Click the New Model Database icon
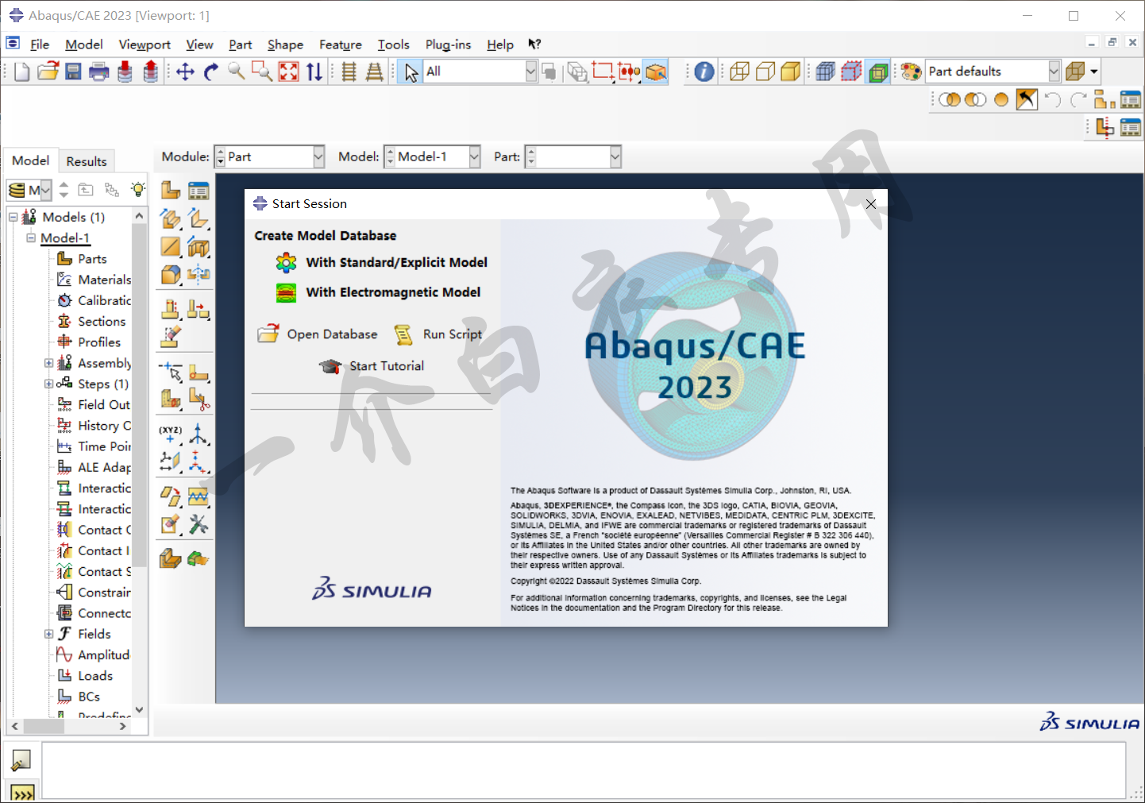The height and width of the screenshot is (803, 1145). click(21, 71)
